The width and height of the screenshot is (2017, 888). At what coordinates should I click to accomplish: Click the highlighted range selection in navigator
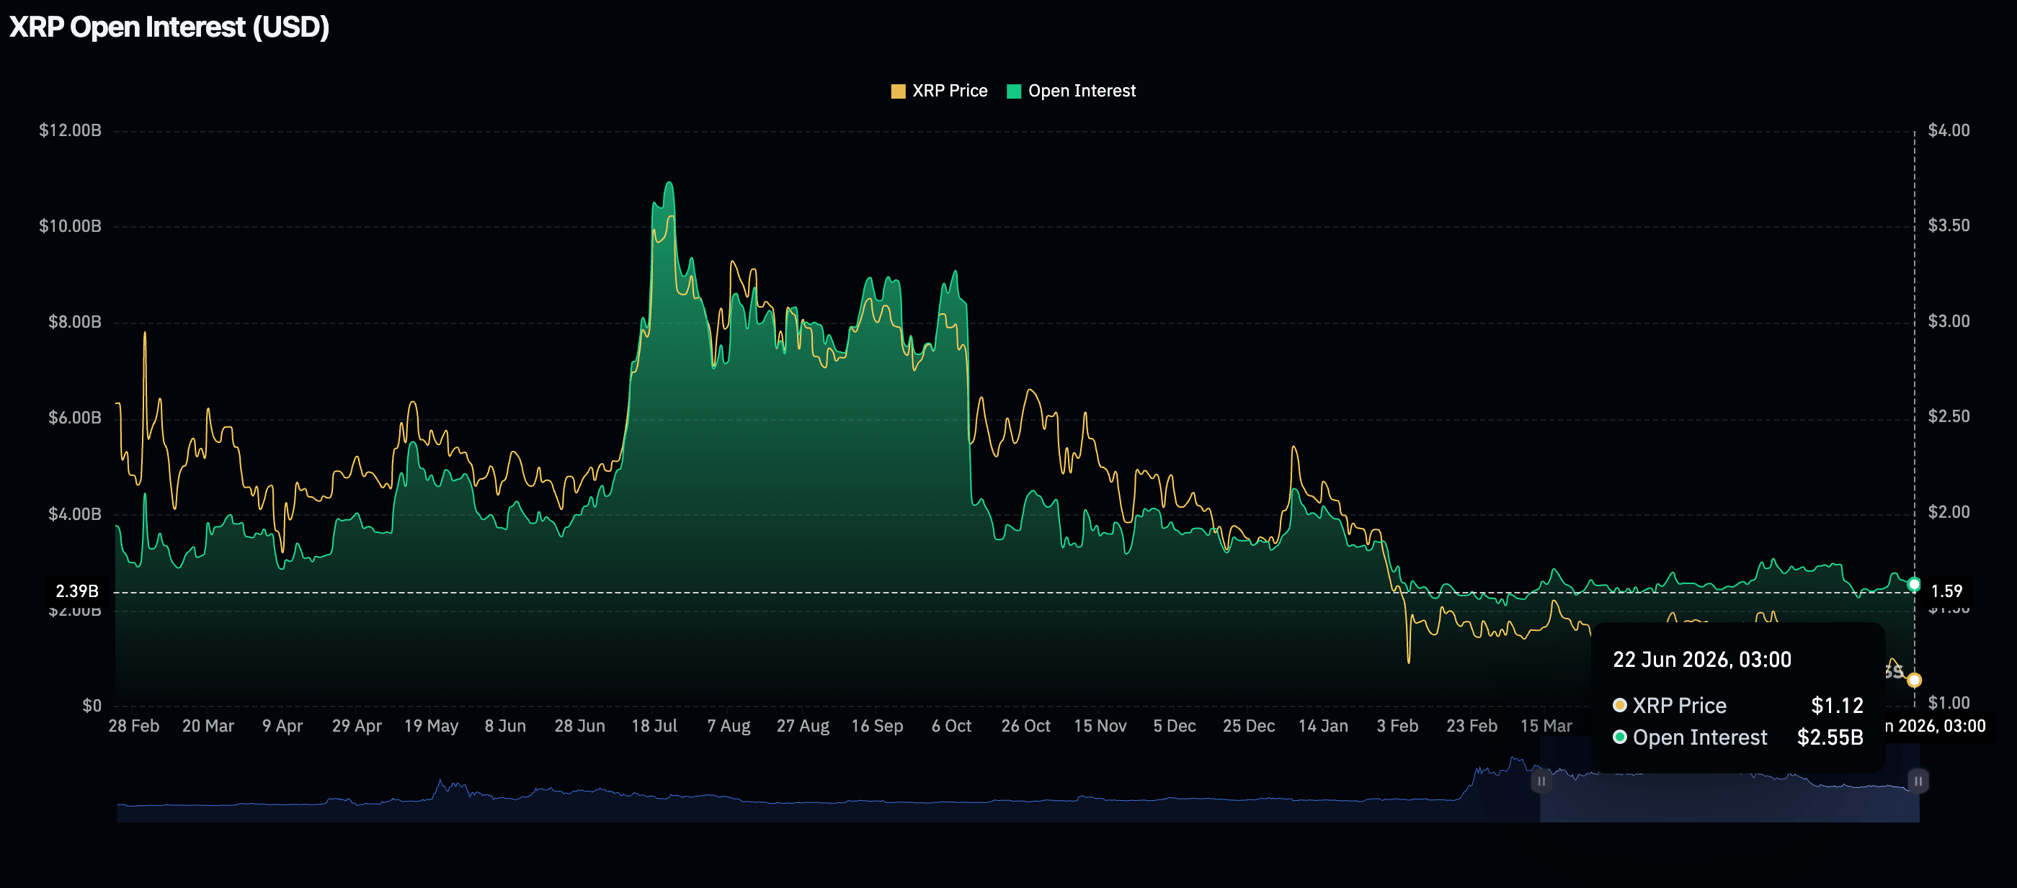pyautogui.click(x=1729, y=782)
